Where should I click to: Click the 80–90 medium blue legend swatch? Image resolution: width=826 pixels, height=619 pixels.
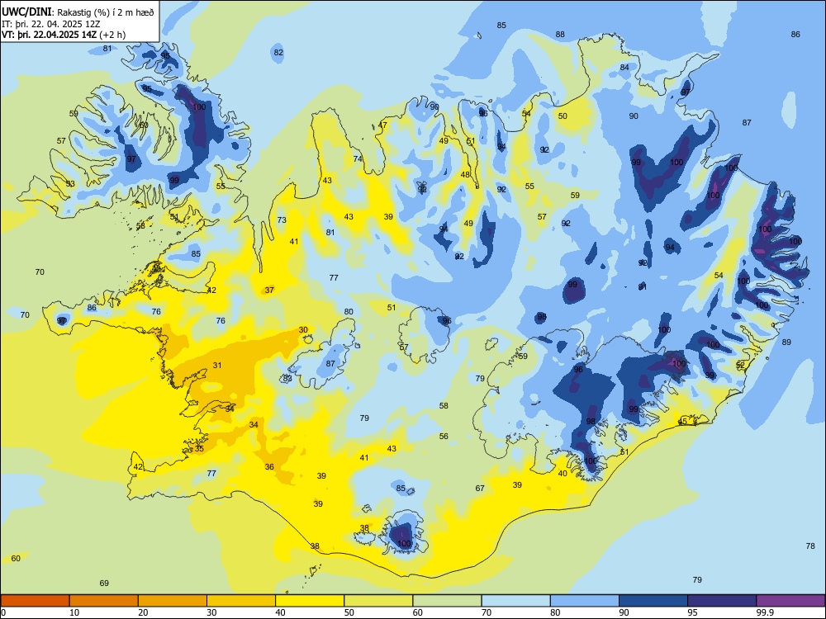[585, 601]
